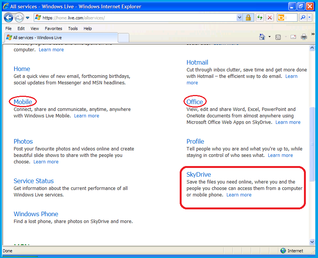
Task: Expand the command bar overflow chevron
Action: [313, 34]
